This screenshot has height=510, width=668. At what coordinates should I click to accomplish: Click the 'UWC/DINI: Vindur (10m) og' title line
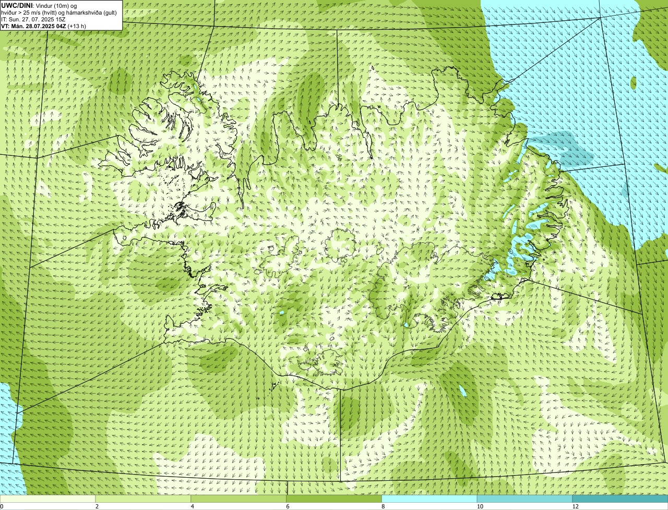tap(39, 5)
